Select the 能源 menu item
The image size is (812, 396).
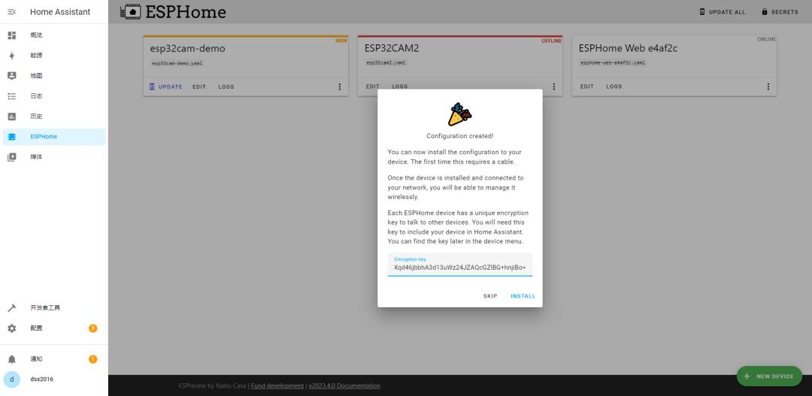click(54, 56)
